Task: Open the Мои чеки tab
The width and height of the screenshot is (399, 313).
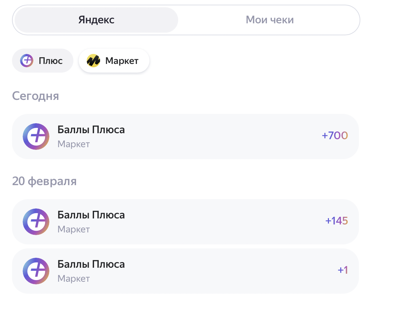Action: click(270, 20)
